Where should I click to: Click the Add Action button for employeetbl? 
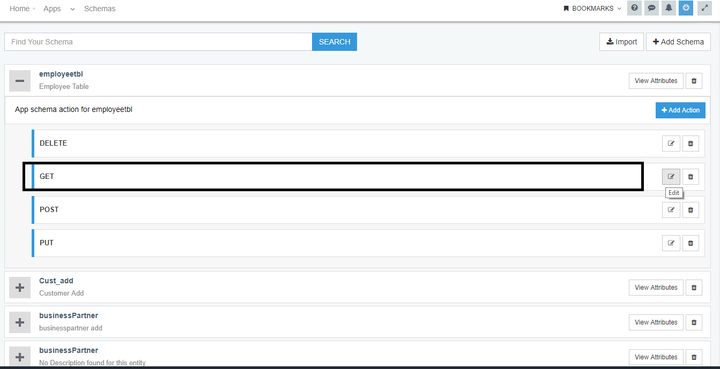[680, 110]
